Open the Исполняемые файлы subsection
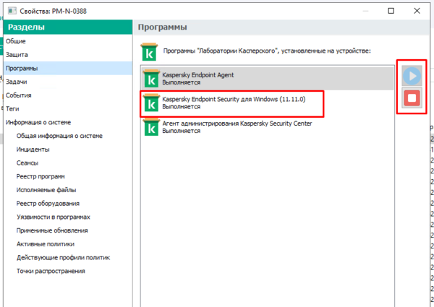Viewport: 434px width, 307px height. [x=46, y=190]
